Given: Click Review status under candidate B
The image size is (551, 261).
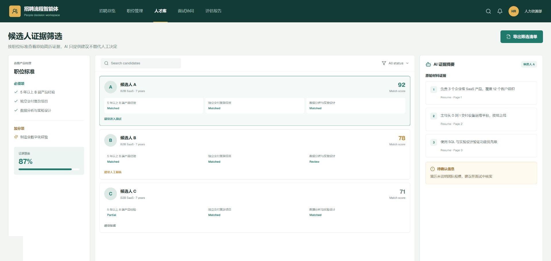Looking at the screenshot, I should [x=314, y=162].
